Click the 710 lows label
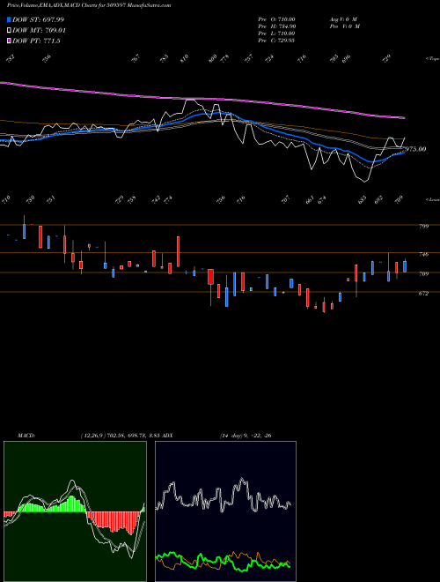Viewport: 440px width, 582px height. [x=5, y=199]
